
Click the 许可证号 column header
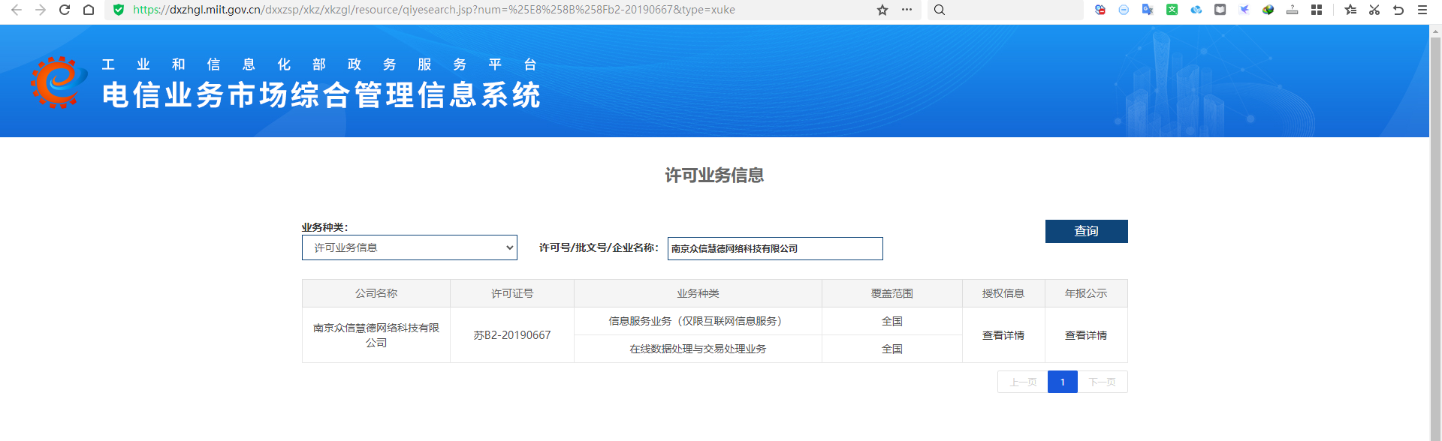click(x=512, y=293)
